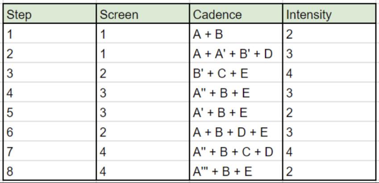
Task: Click the Step column cell with value 5
Action: pyautogui.click(x=50, y=112)
